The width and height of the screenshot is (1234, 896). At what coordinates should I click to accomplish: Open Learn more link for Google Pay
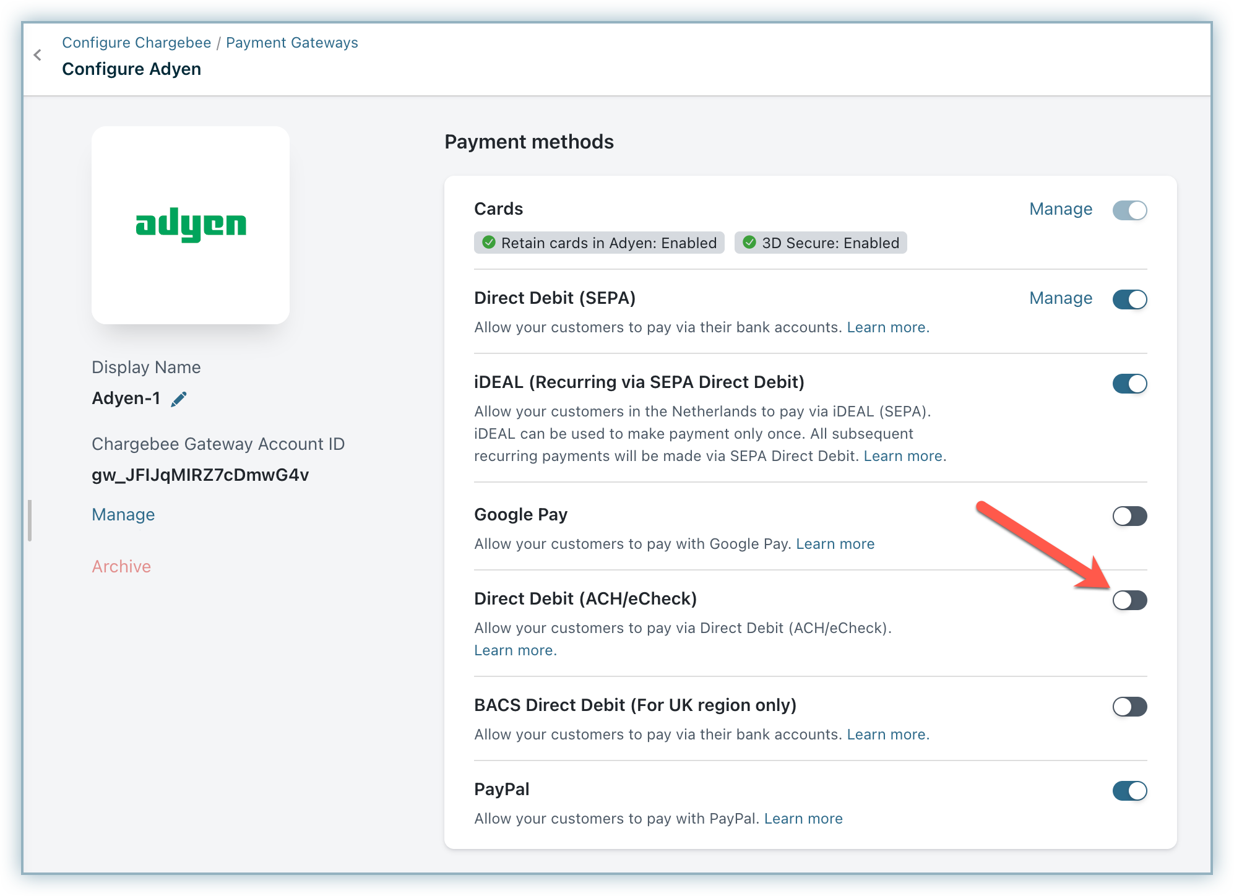coord(835,544)
